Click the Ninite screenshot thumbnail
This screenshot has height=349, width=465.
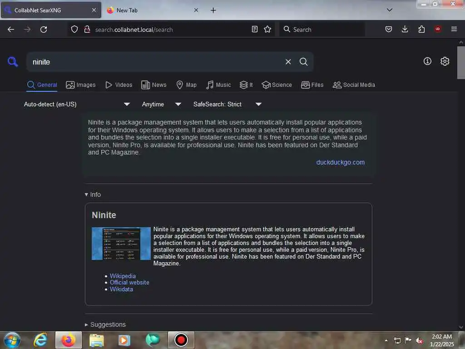point(121,244)
